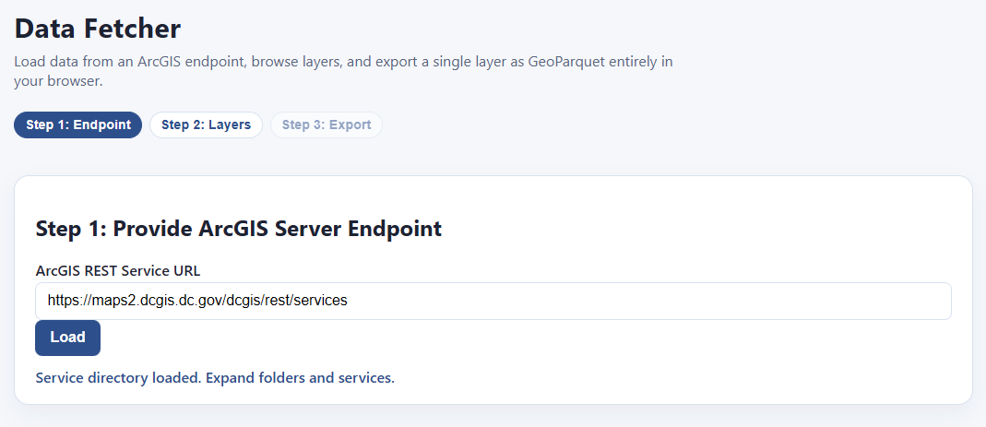
Task: Open the Step 3: Export tab
Action: 327,125
